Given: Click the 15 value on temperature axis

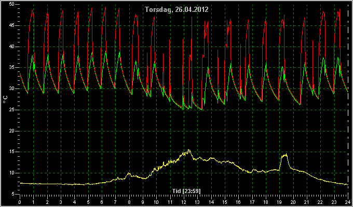Looking at the screenshot, I should (x=12, y=152).
